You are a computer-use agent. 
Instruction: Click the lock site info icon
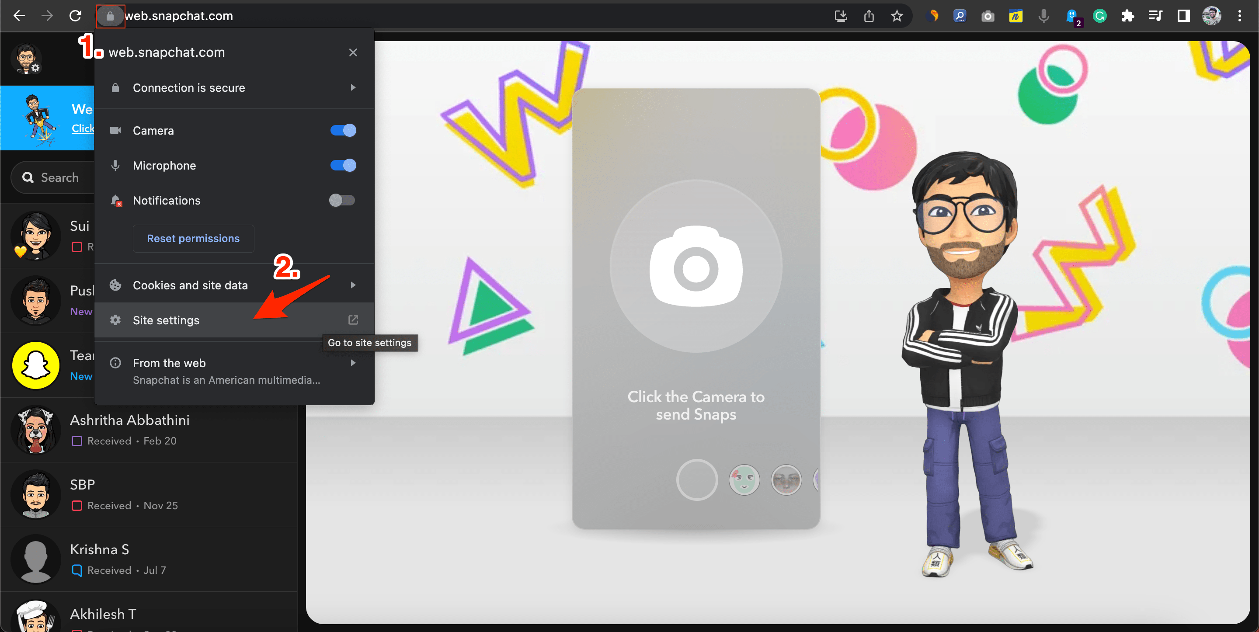click(x=110, y=16)
